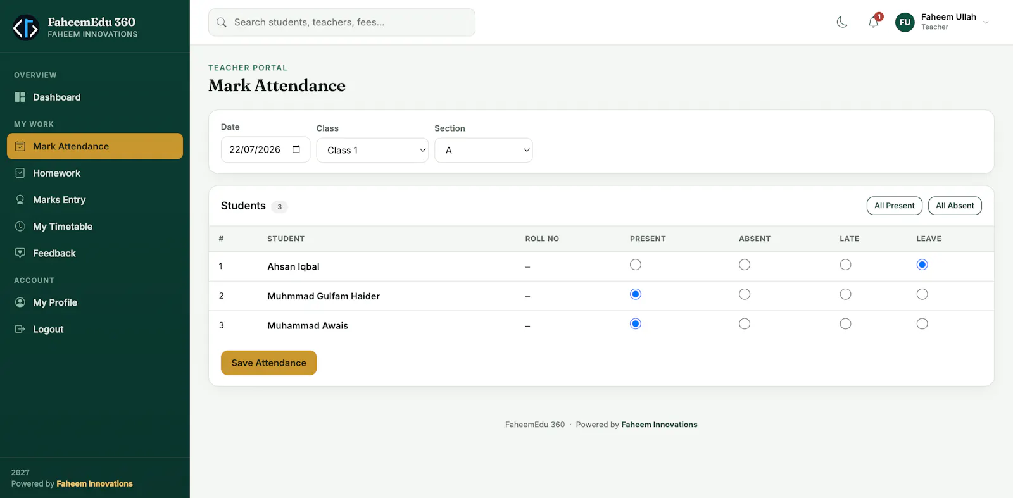The image size is (1013, 498).
Task: Select Leave for Ahsan Iqbal
Action: click(x=922, y=265)
